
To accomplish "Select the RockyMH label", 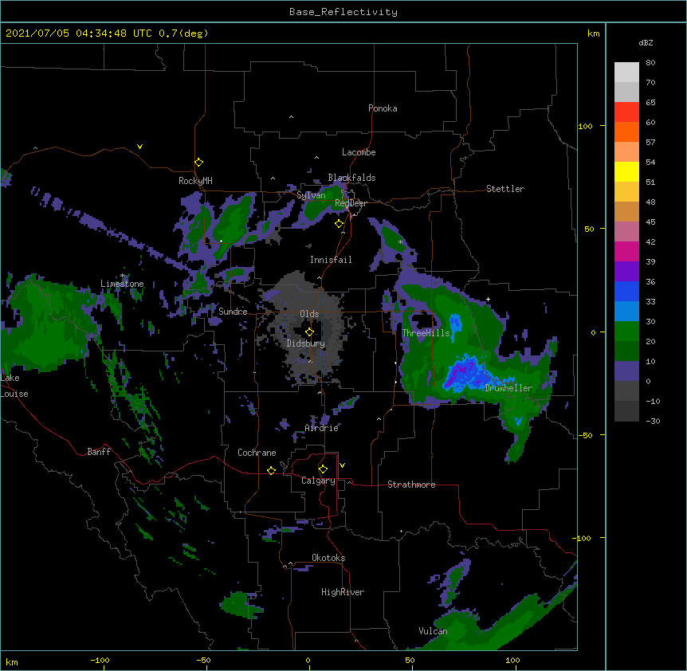I will pyautogui.click(x=195, y=181).
